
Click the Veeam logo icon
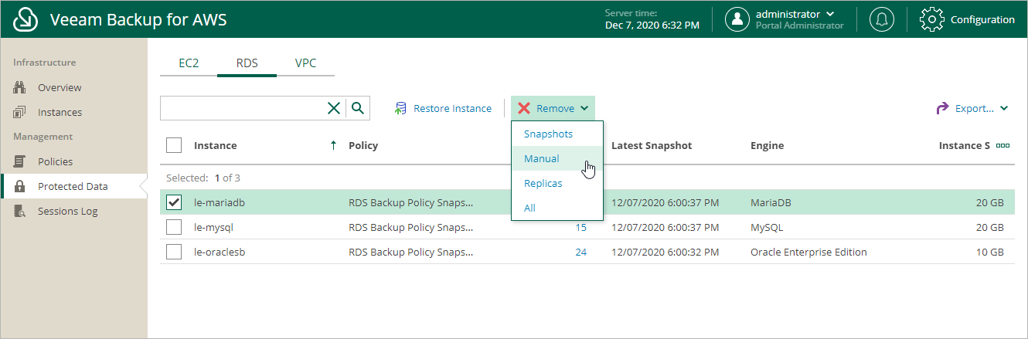26,19
